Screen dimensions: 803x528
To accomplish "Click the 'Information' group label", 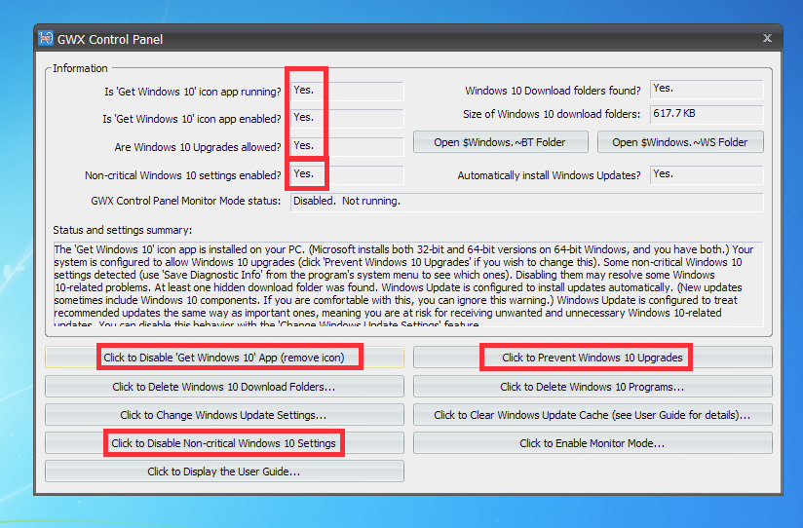I will click(x=80, y=68).
